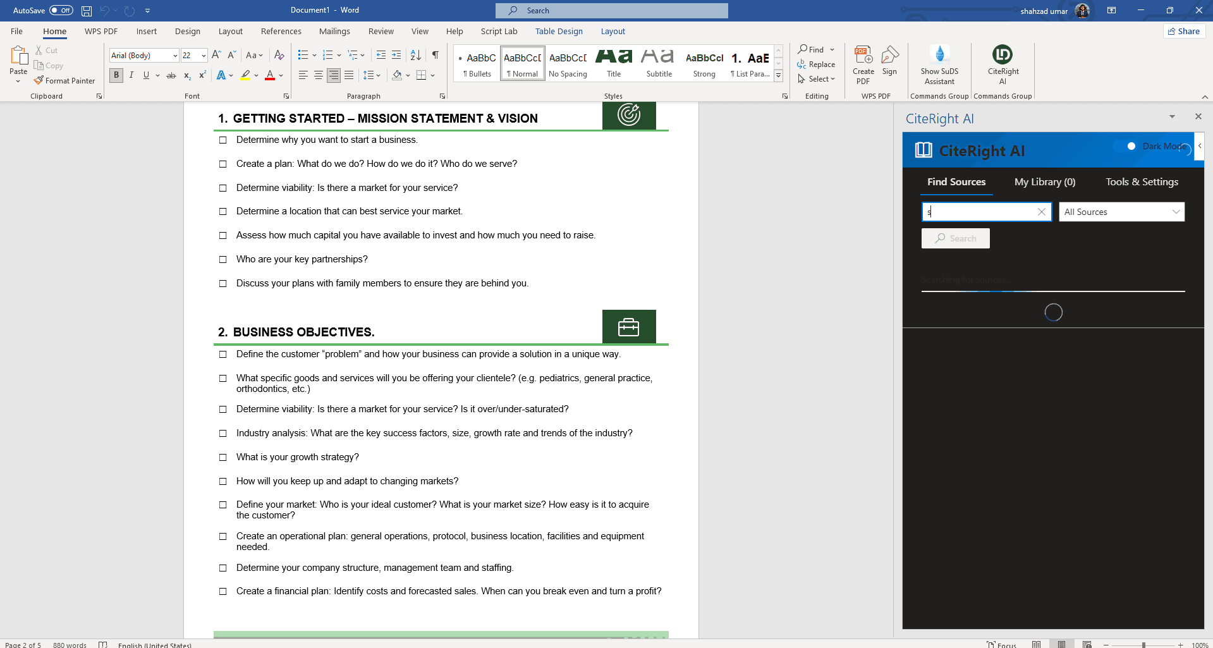This screenshot has width=1213, height=648.
Task: Align text left
Action: [303, 75]
